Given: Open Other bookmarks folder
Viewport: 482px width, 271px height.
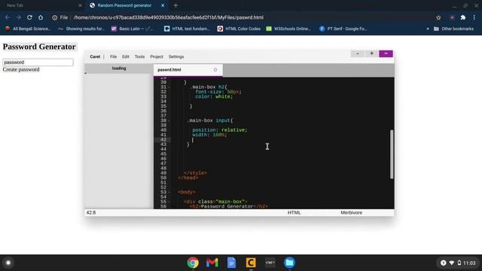Looking at the screenshot, I should [453, 29].
